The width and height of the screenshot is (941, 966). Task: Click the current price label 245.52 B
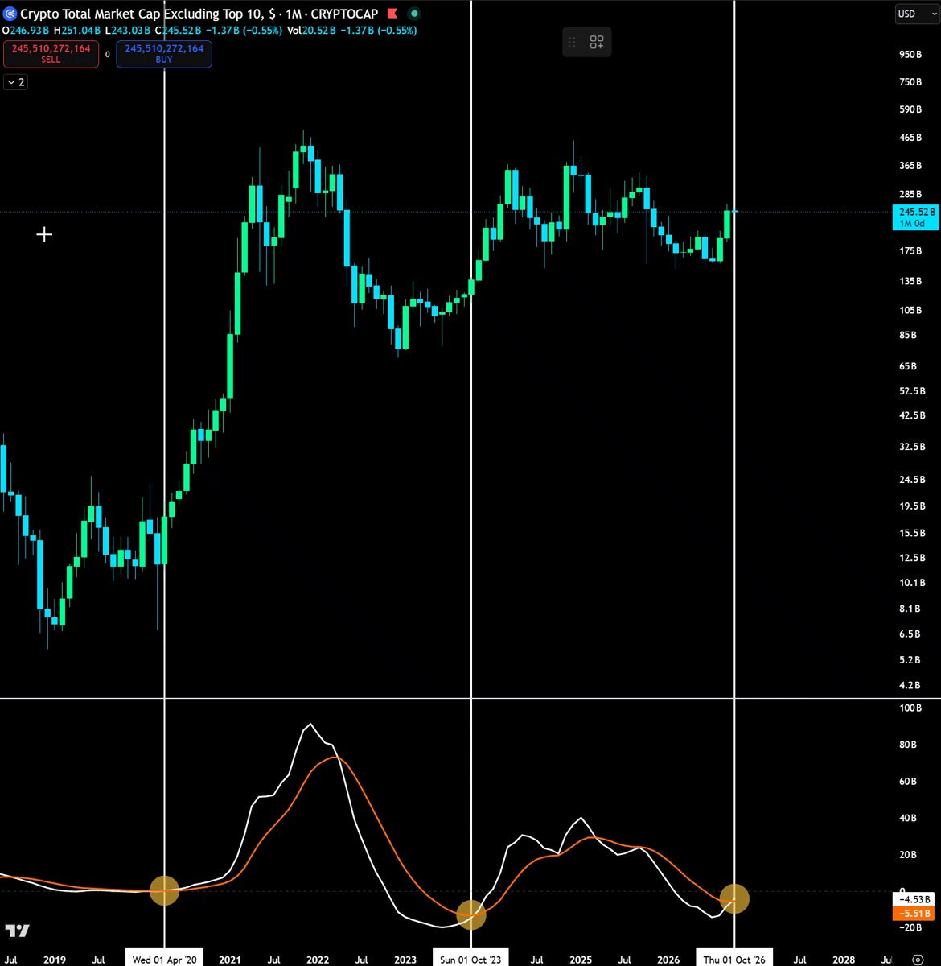tap(915, 217)
